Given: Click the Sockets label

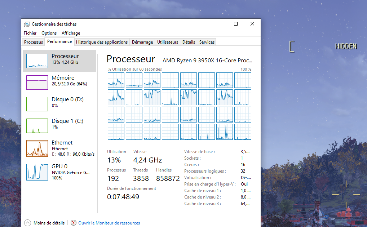Looking at the screenshot, I should [x=193, y=158].
